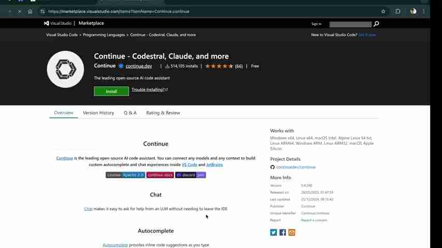Click the continue docs badge
The image size is (442, 248).
[x=160, y=175]
